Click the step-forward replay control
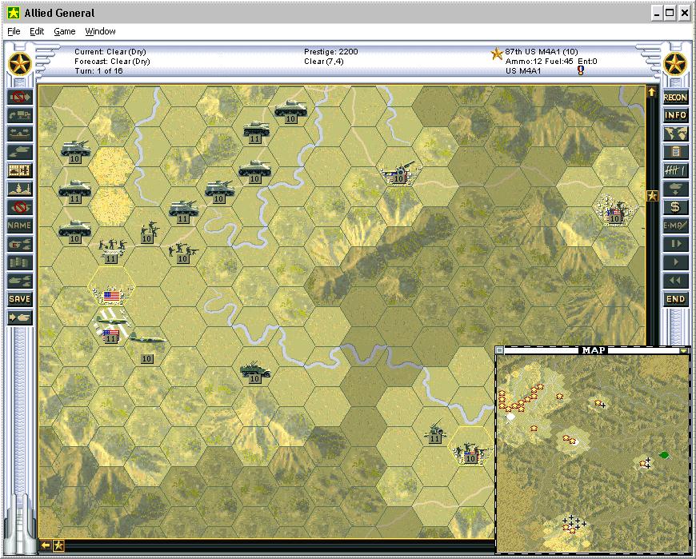This screenshot has height=559, width=696. pyautogui.click(x=675, y=244)
